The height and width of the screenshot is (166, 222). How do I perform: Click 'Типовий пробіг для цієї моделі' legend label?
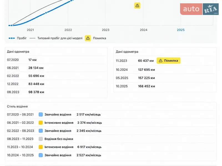click(60, 38)
